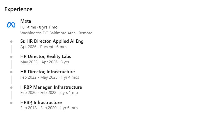Image resolution: width=217 pixels, height=117 pixels.
Task: Click the Full-time 8 yrs 1 mo text
Action: [x=39, y=27]
